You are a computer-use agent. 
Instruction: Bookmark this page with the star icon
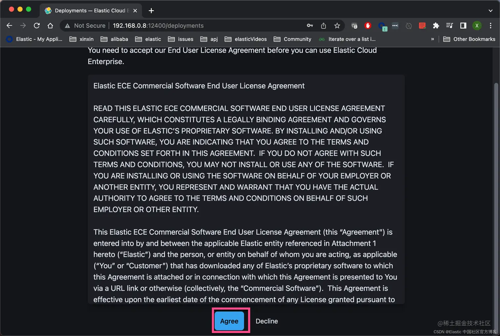tap(337, 25)
